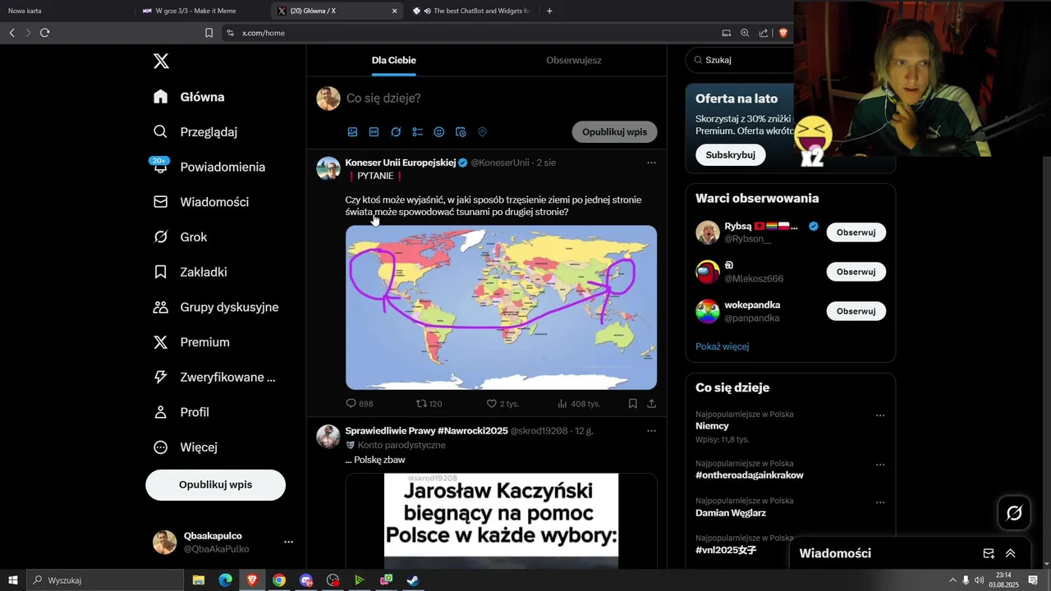Reload the page in browser
The width and height of the screenshot is (1051, 591).
[x=44, y=33]
